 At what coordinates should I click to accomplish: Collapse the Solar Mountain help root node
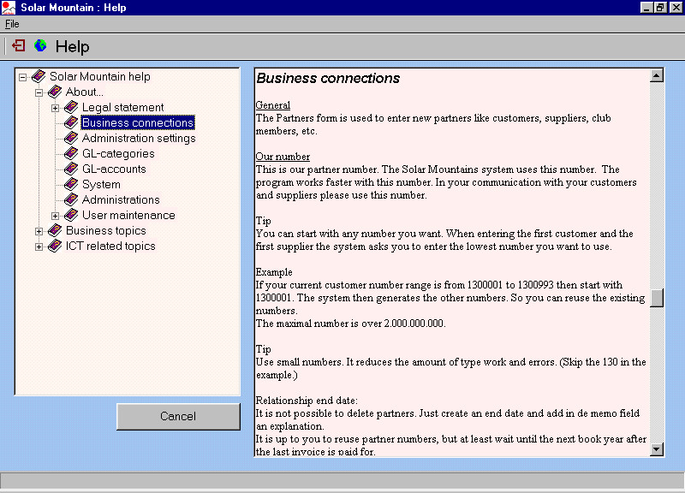tap(23, 77)
